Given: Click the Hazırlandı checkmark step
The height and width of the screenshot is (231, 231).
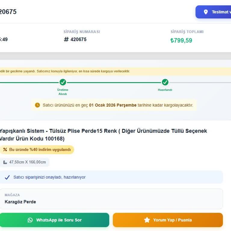Looking at the screenshot, I should click(165, 82).
